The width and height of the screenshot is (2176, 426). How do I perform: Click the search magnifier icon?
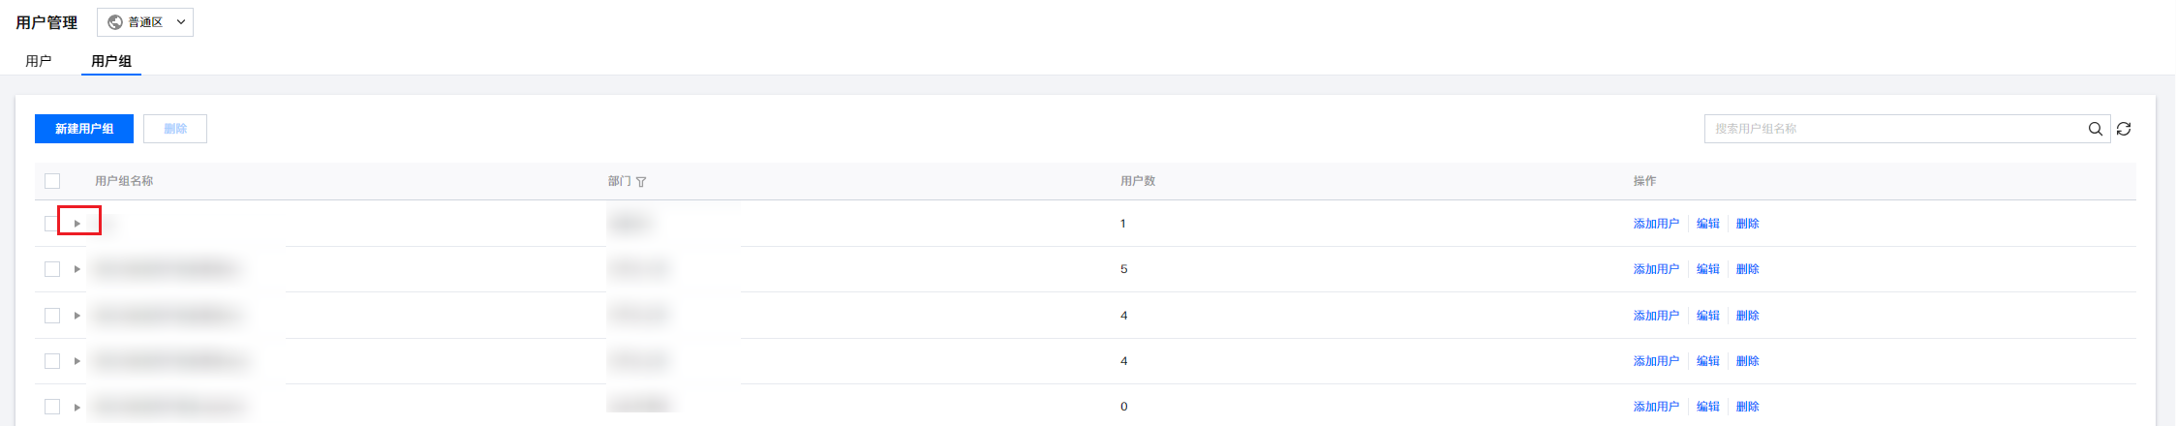pos(2095,129)
